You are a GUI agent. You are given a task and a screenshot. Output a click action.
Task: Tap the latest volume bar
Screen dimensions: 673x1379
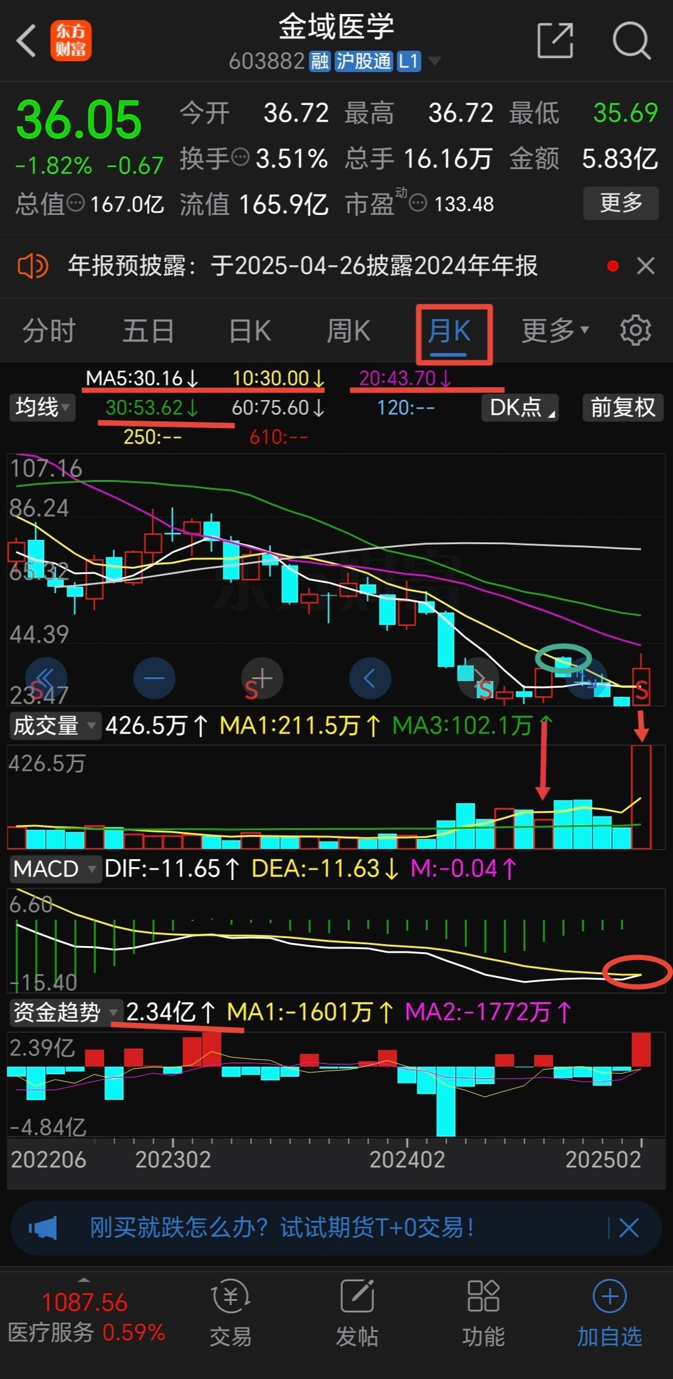641,797
